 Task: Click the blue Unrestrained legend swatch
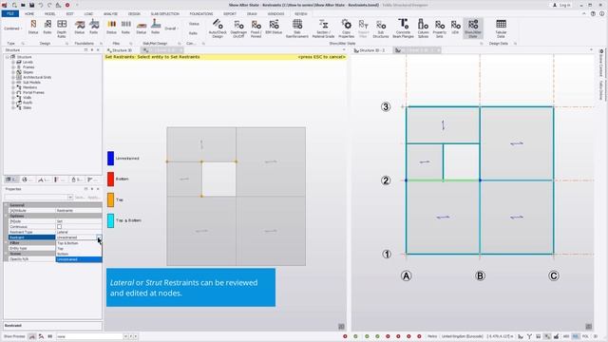110,159
